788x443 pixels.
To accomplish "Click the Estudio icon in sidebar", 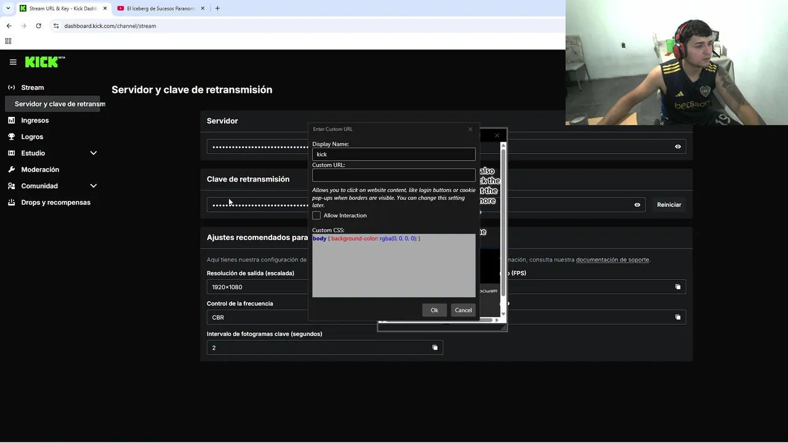I will [x=11, y=153].
